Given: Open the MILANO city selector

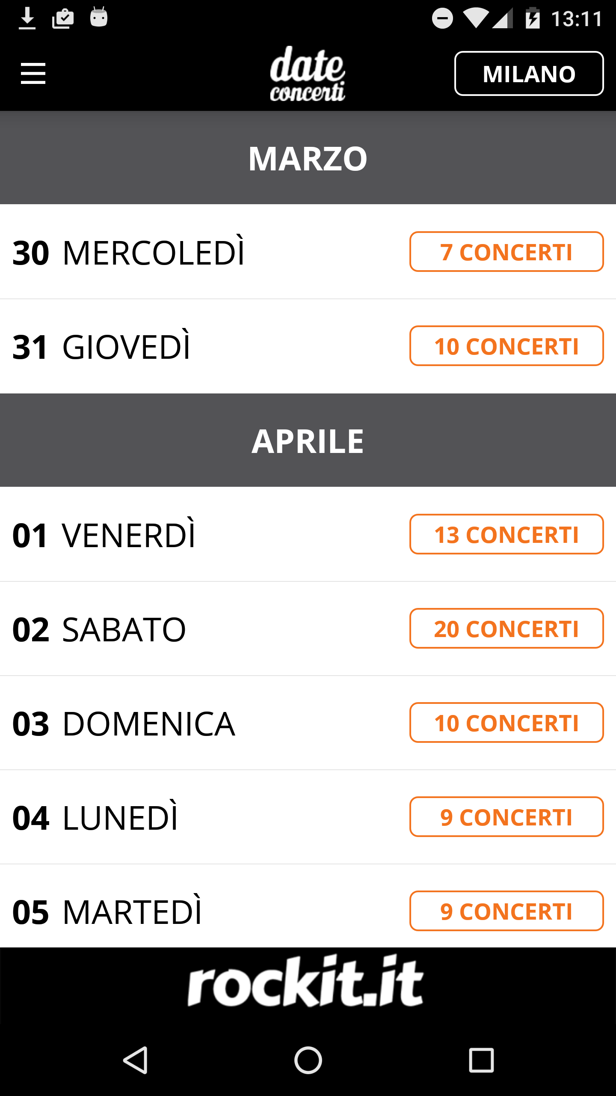Looking at the screenshot, I should [529, 74].
